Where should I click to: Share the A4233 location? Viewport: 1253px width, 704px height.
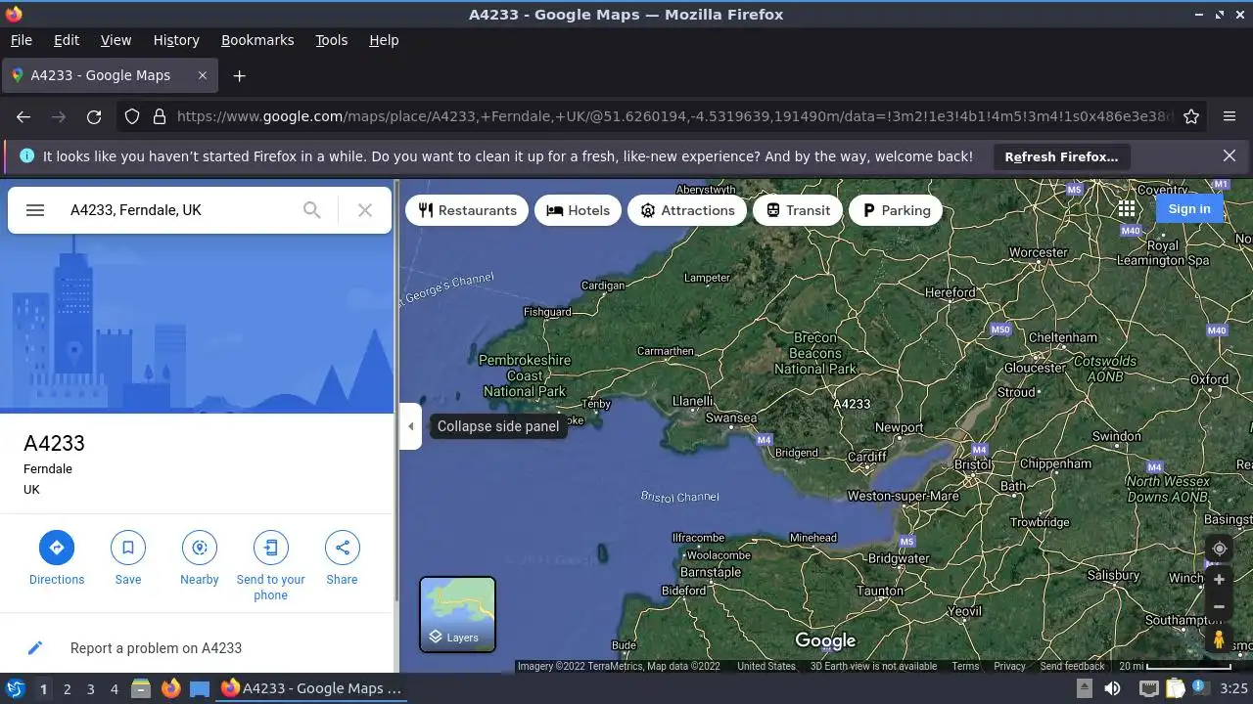[x=342, y=558]
